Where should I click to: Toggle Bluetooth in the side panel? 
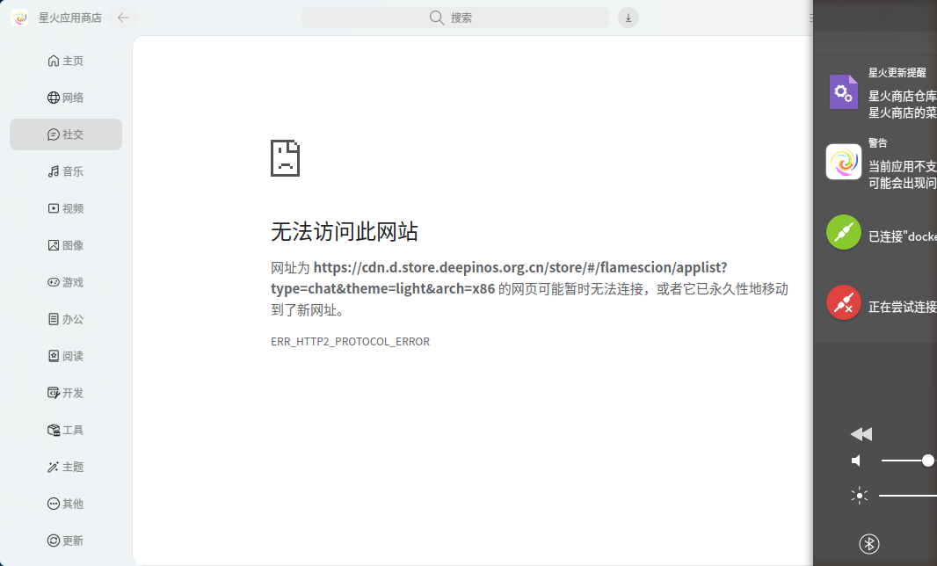tap(868, 543)
